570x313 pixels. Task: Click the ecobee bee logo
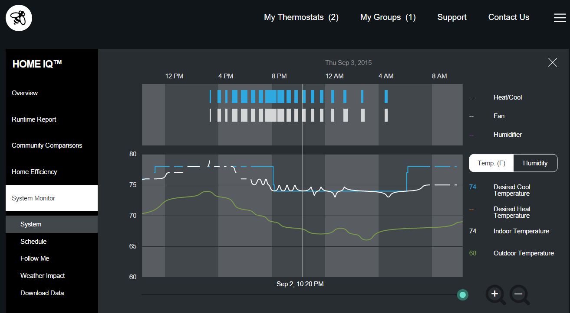(19, 18)
